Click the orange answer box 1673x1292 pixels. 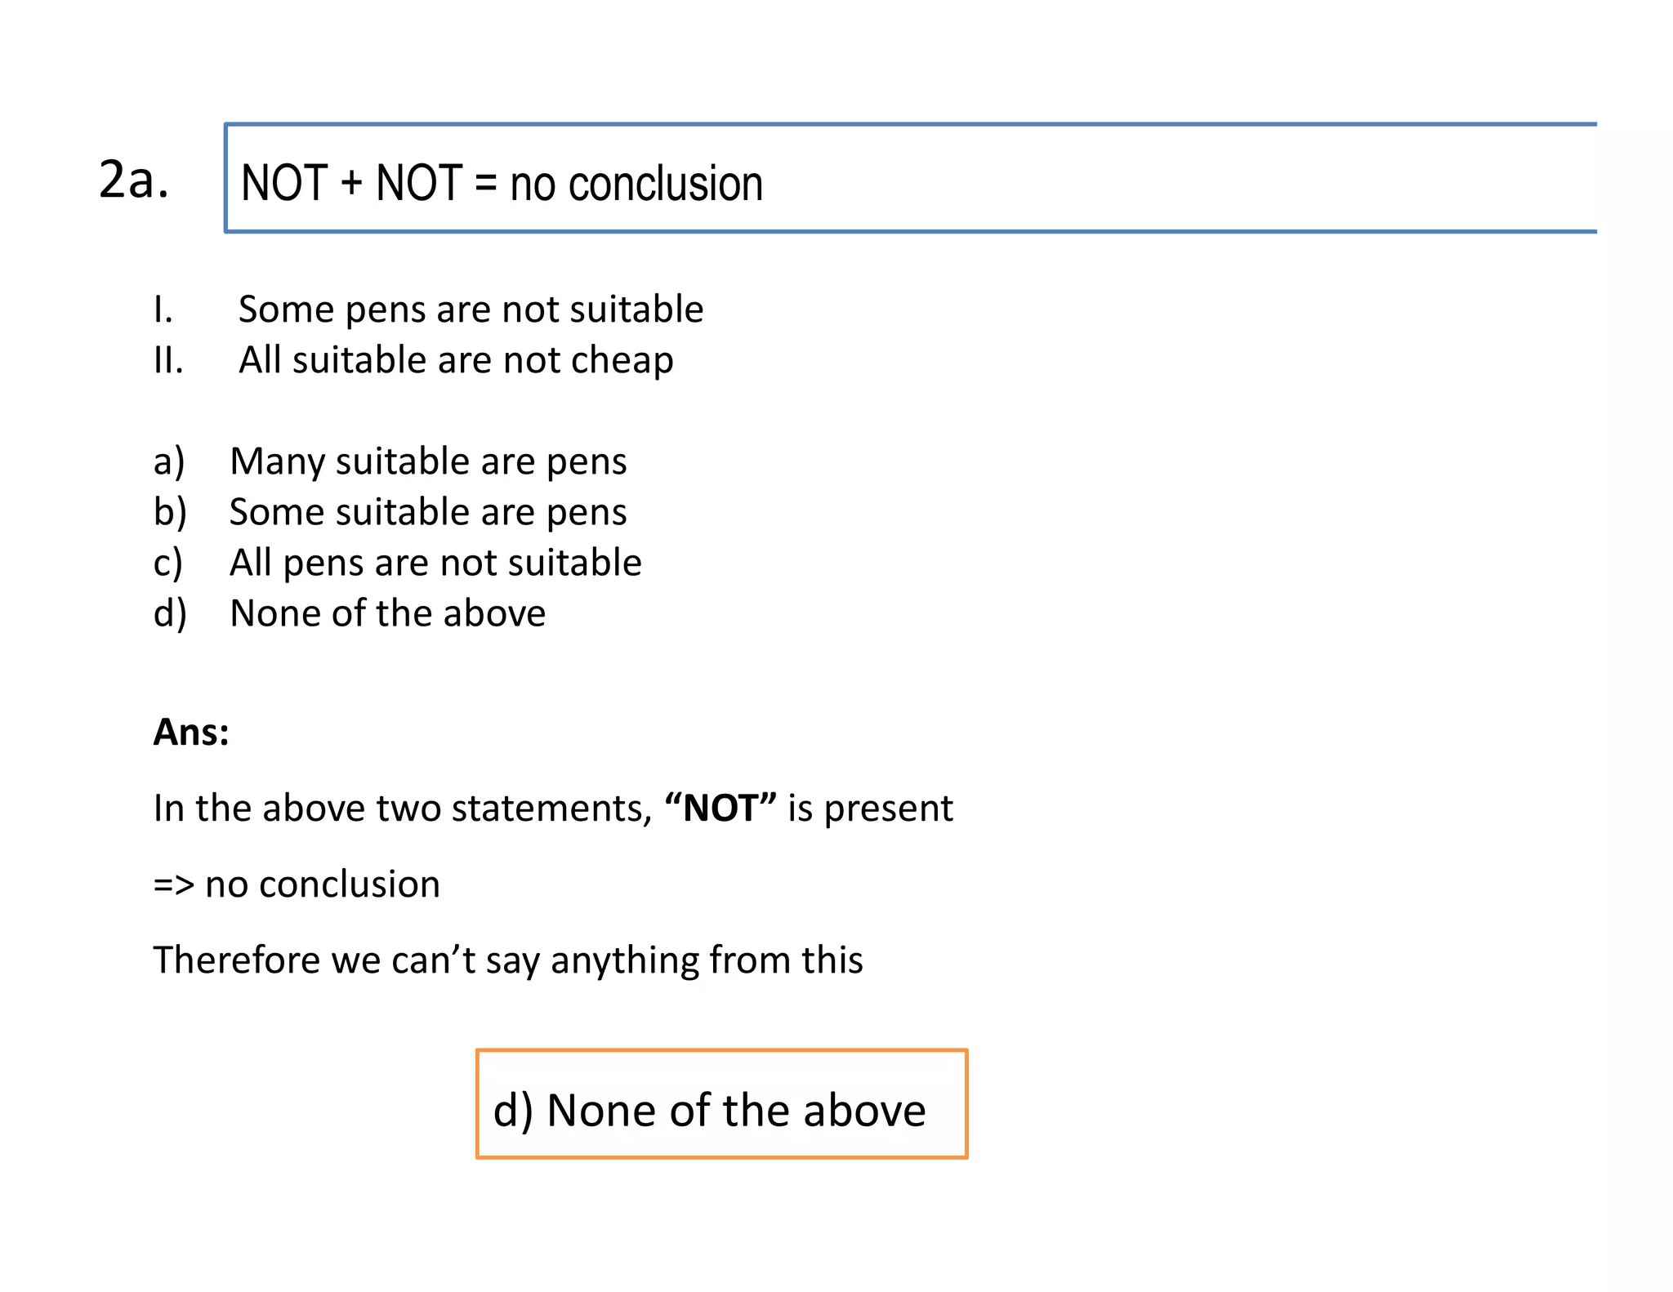[721, 1104]
